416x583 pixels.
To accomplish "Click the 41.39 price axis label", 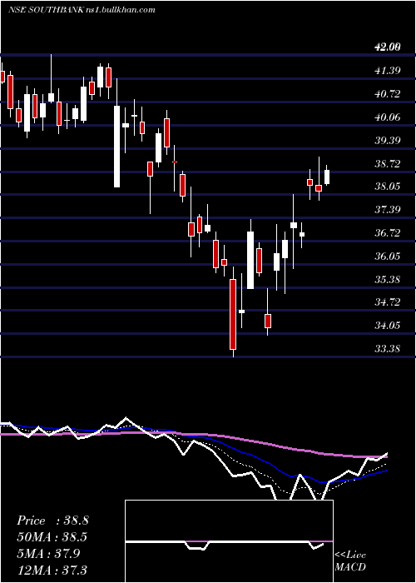I will (387, 70).
